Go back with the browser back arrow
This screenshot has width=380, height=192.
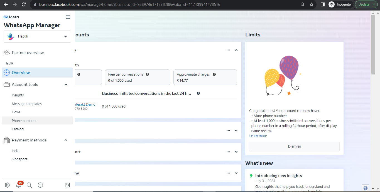(6, 4)
